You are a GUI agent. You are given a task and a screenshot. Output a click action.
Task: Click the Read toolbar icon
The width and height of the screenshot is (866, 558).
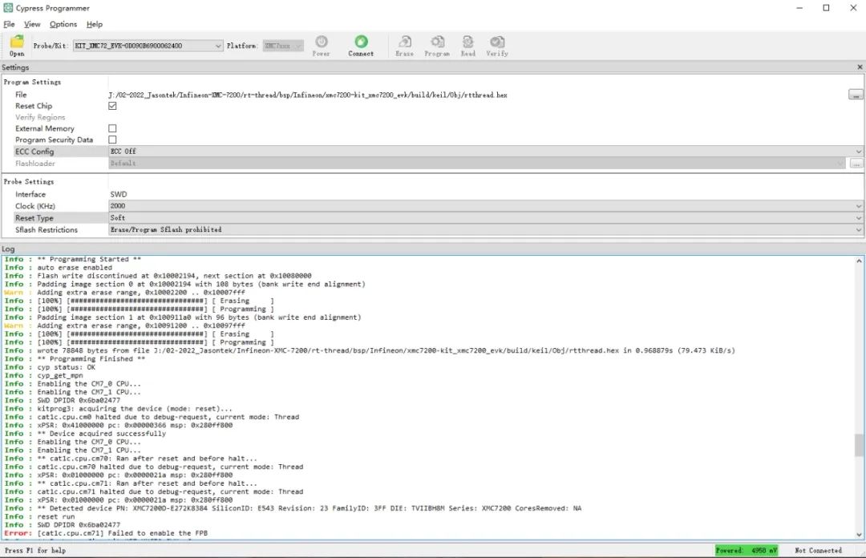click(x=467, y=42)
